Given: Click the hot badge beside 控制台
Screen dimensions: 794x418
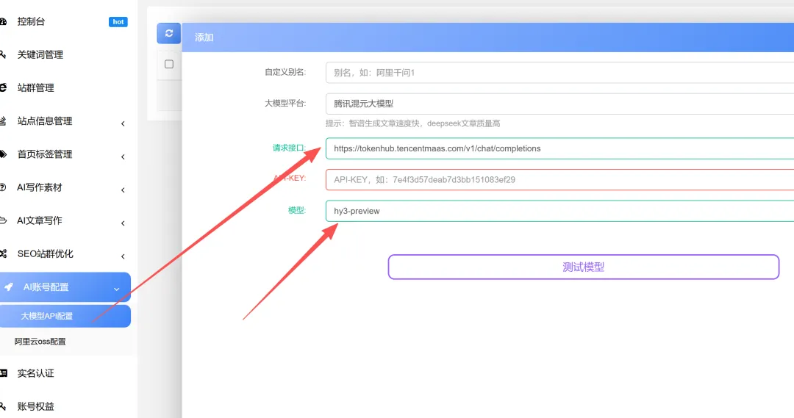Looking at the screenshot, I should (x=118, y=22).
